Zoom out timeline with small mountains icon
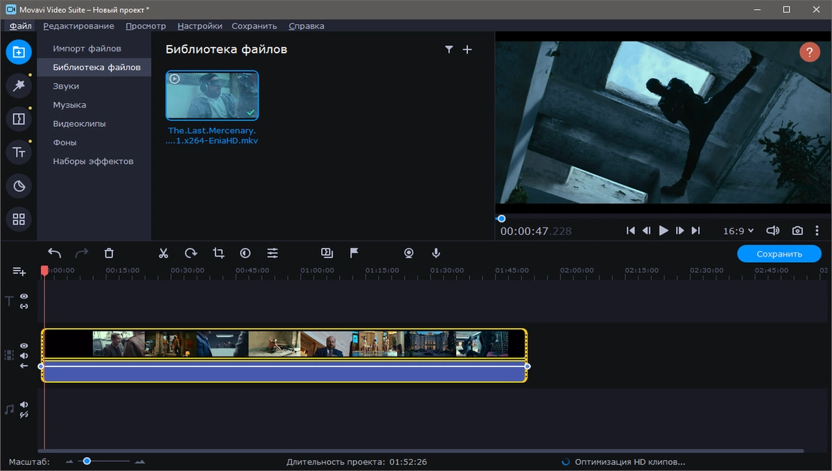This screenshot has width=832, height=471. point(70,461)
